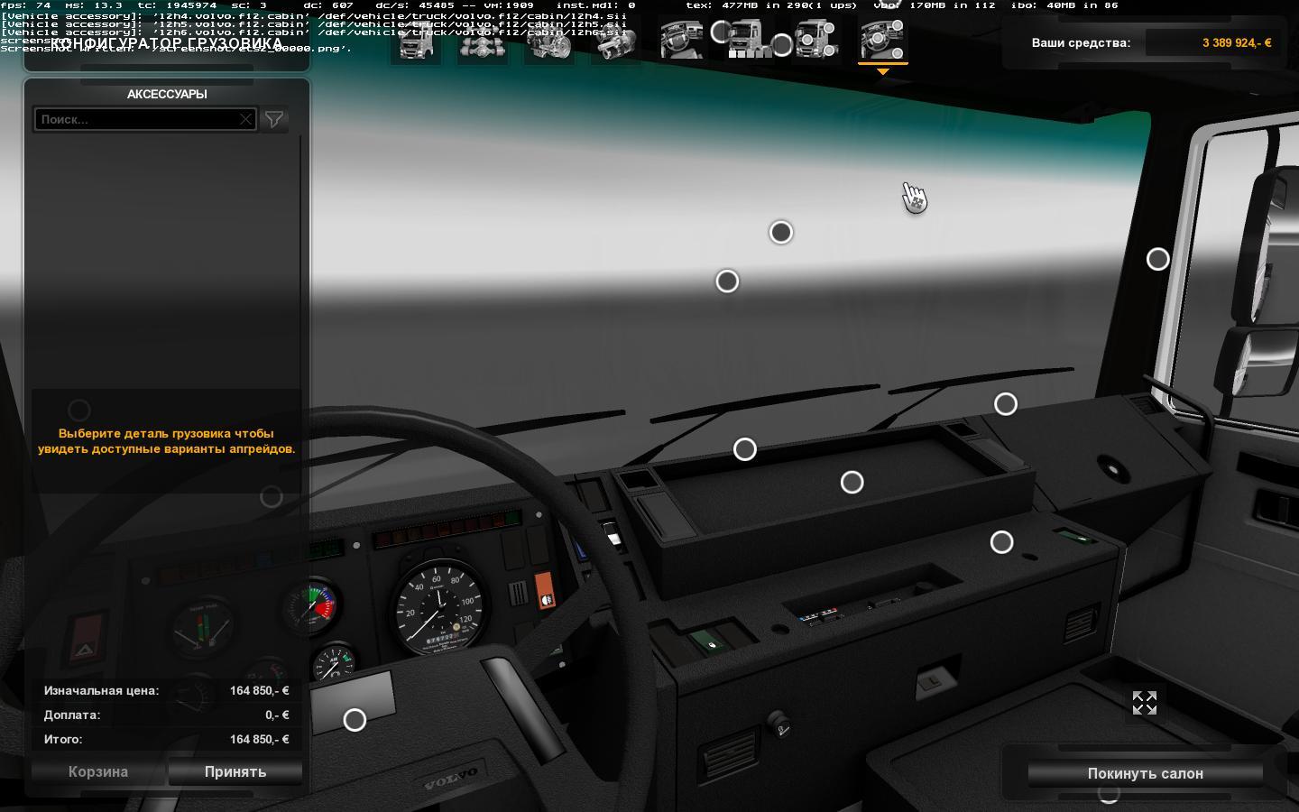
Task: Open the truck cabin configuration icon
Action: pyautogui.click(x=416, y=42)
